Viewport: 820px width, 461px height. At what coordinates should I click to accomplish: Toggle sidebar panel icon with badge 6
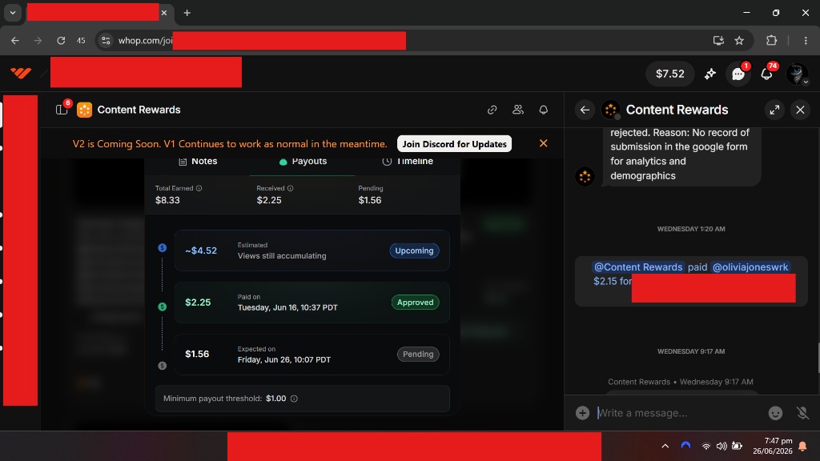point(62,109)
